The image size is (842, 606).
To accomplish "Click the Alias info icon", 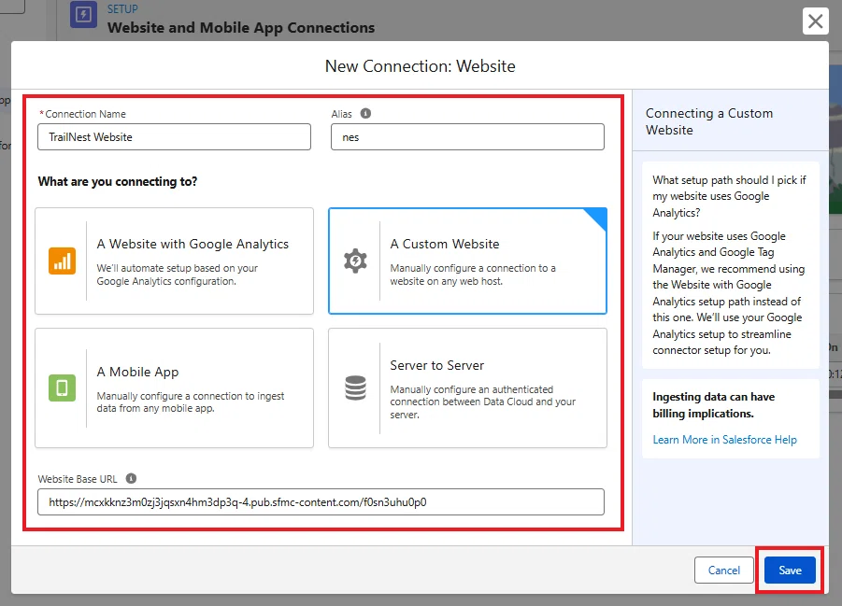I will pos(365,113).
